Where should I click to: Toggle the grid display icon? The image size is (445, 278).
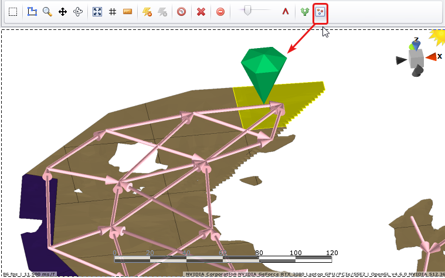click(113, 12)
